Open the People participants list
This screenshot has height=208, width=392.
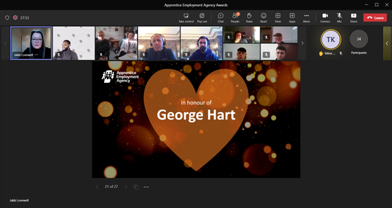(x=235, y=18)
